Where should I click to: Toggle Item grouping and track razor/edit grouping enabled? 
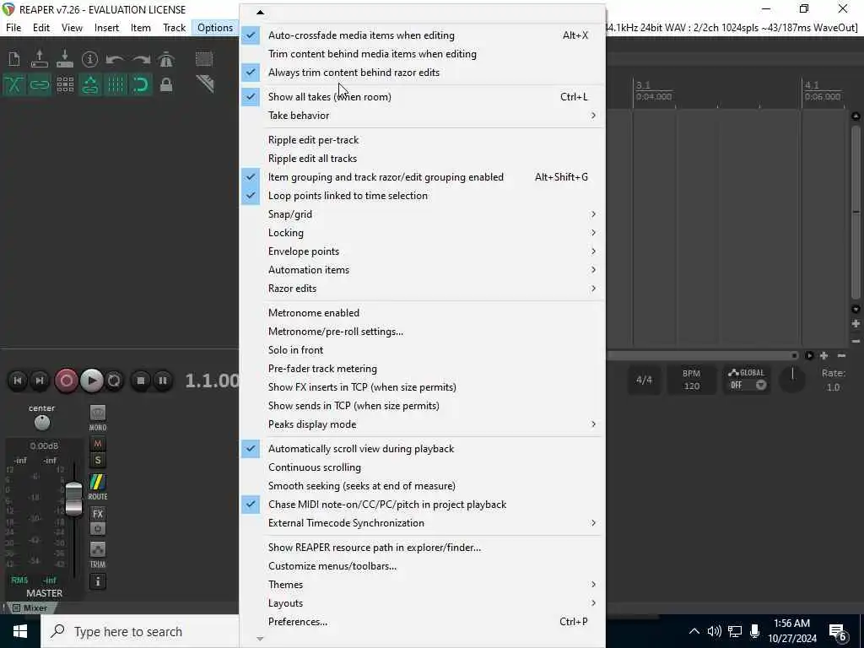tap(422, 177)
